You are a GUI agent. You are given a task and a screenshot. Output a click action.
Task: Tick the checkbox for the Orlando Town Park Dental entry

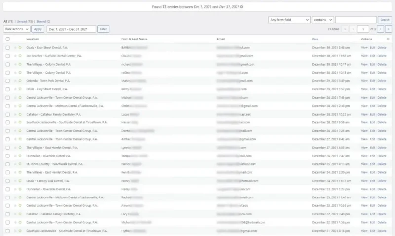7,81
